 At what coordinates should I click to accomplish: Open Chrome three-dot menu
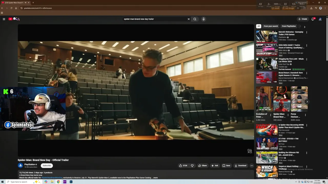tap(325, 8)
